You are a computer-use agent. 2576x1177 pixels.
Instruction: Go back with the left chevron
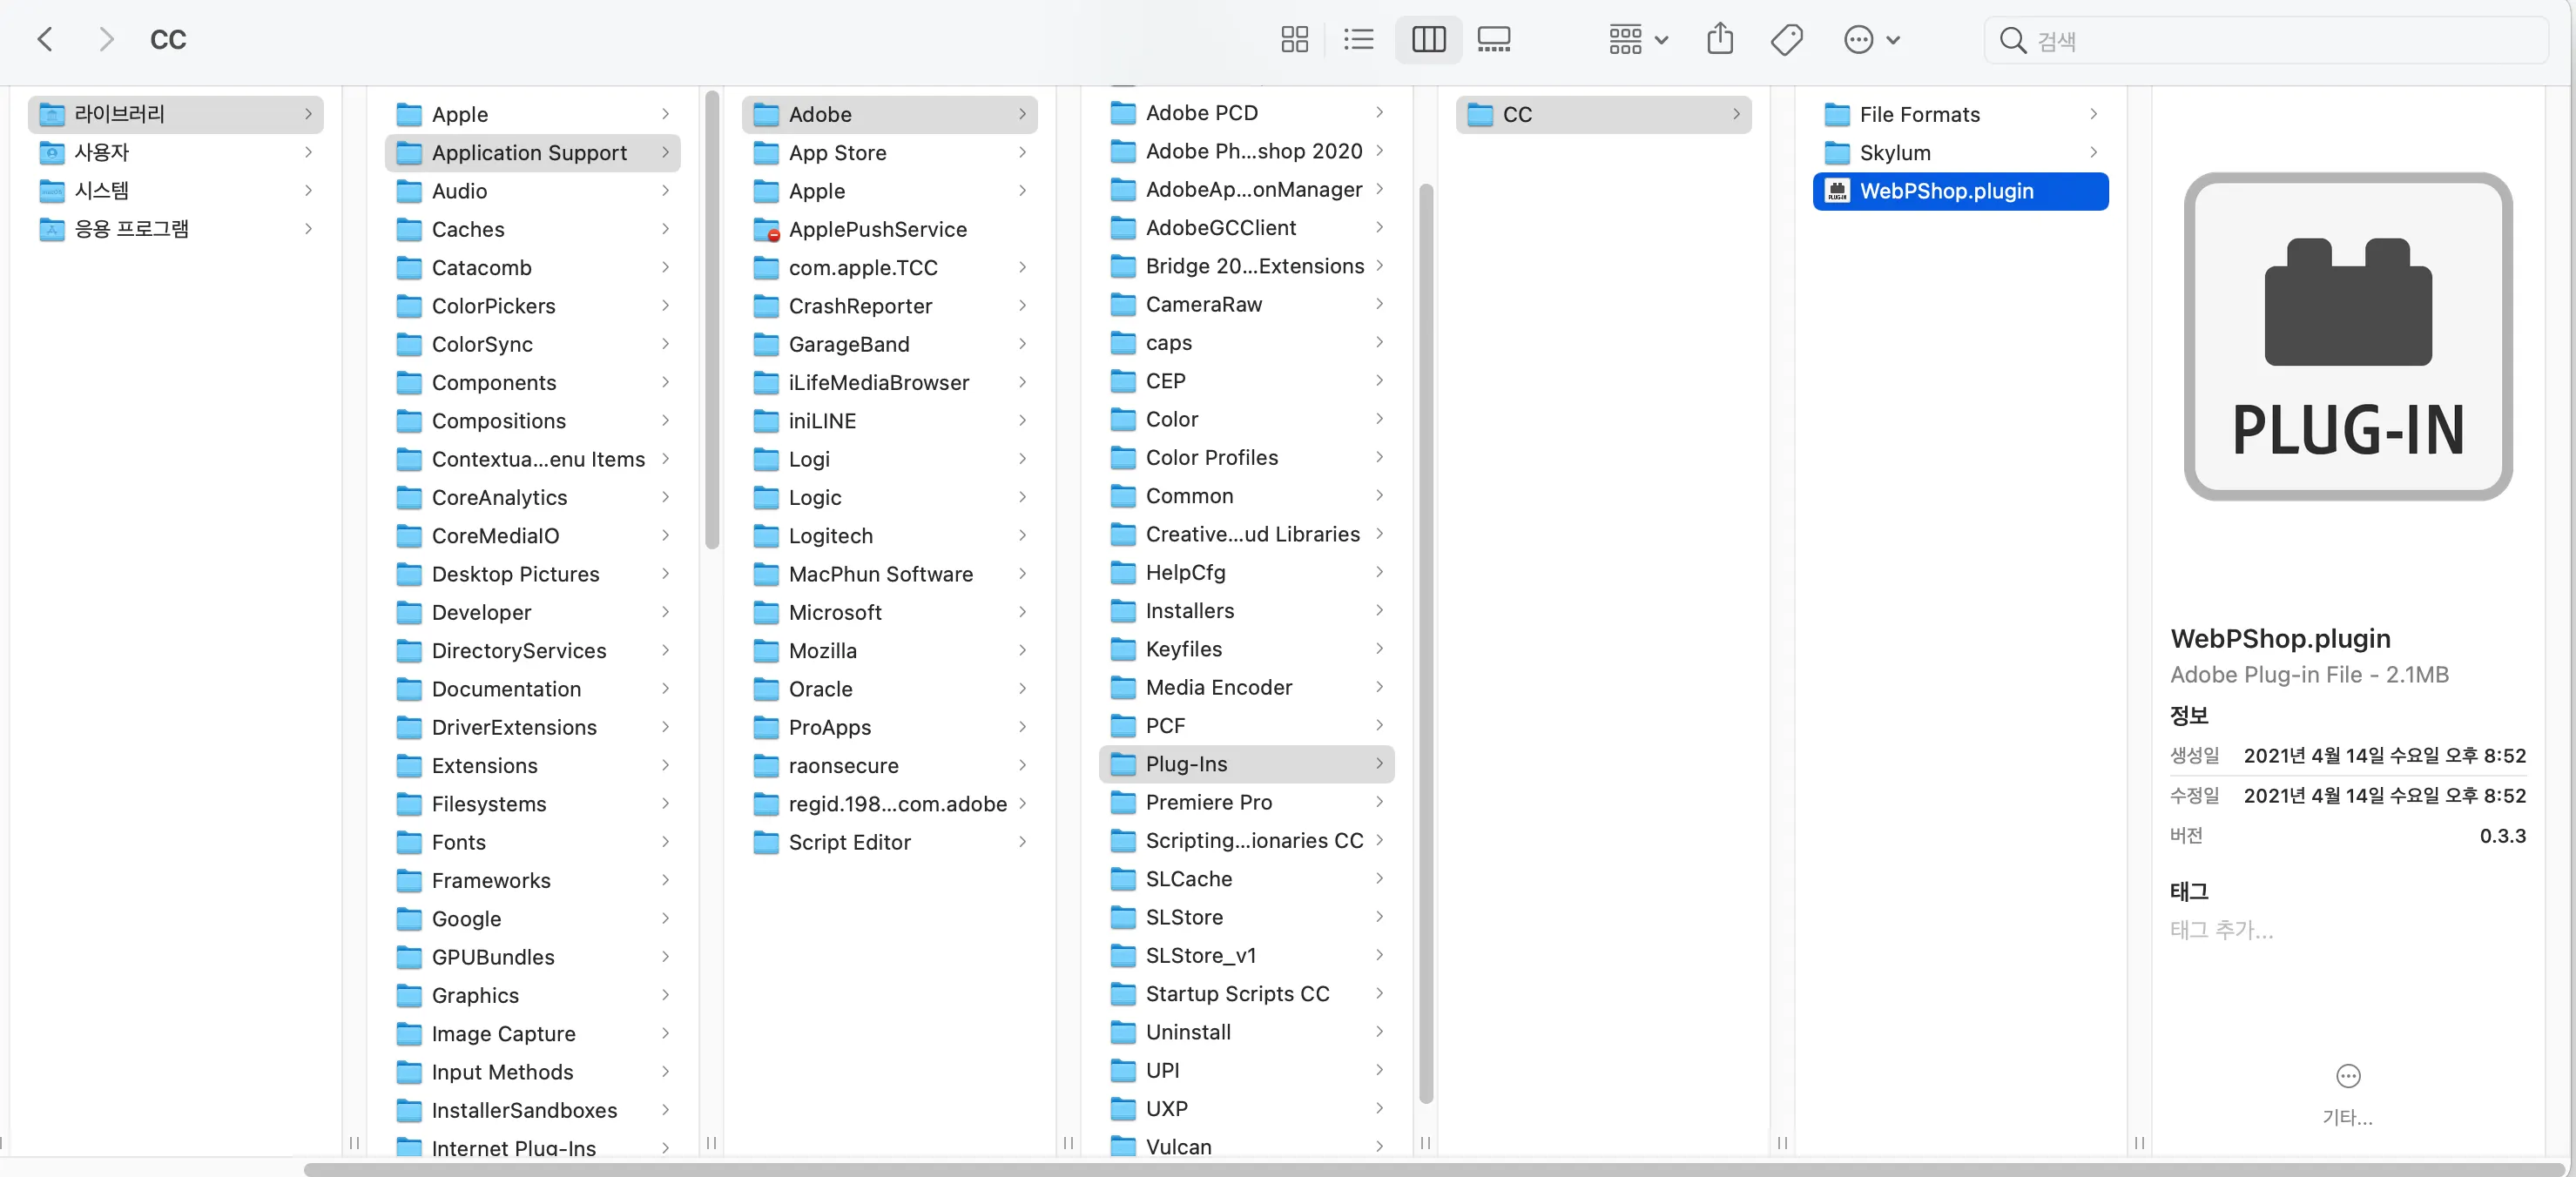click(45, 40)
